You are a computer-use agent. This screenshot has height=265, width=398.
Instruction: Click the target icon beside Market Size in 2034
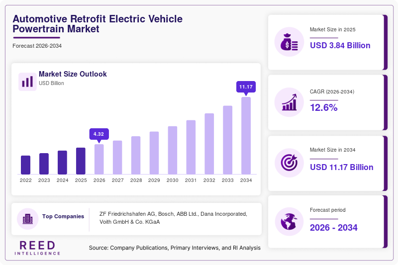click(289, 163)
